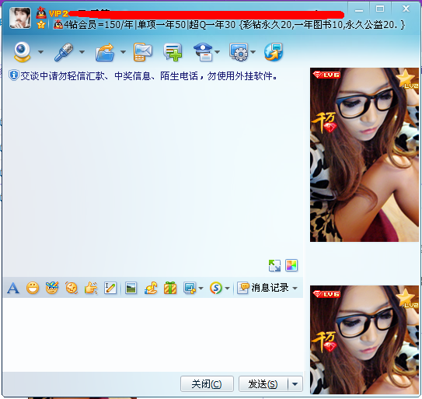Click the LV2 star badge on lower portrait
Viewport: 422px width, 399px height.
point(407,298)
